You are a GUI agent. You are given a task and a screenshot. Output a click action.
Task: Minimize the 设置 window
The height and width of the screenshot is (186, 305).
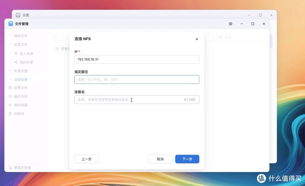tap(249, 15)
